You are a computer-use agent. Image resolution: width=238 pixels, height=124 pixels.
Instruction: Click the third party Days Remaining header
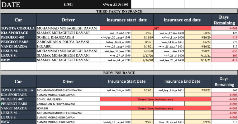point(224,20)
